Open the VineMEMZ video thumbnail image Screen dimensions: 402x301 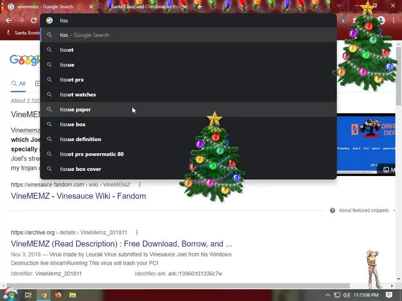pos(366,145)
